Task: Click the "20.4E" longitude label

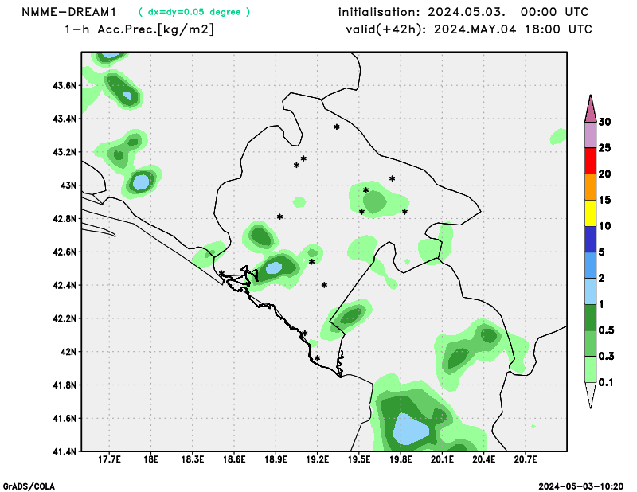Action: click(x=484, y=459)
